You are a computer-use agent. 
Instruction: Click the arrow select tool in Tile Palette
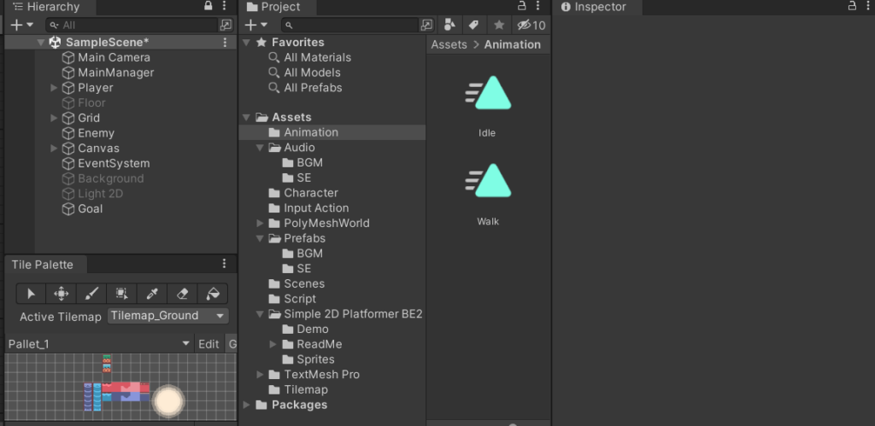pyautogui.click(x=32, y=294)
